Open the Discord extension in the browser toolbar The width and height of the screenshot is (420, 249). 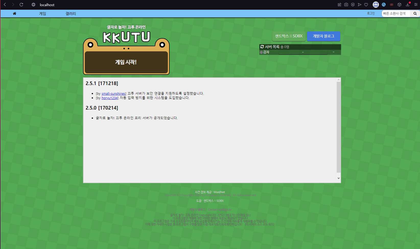click(376, 5)
